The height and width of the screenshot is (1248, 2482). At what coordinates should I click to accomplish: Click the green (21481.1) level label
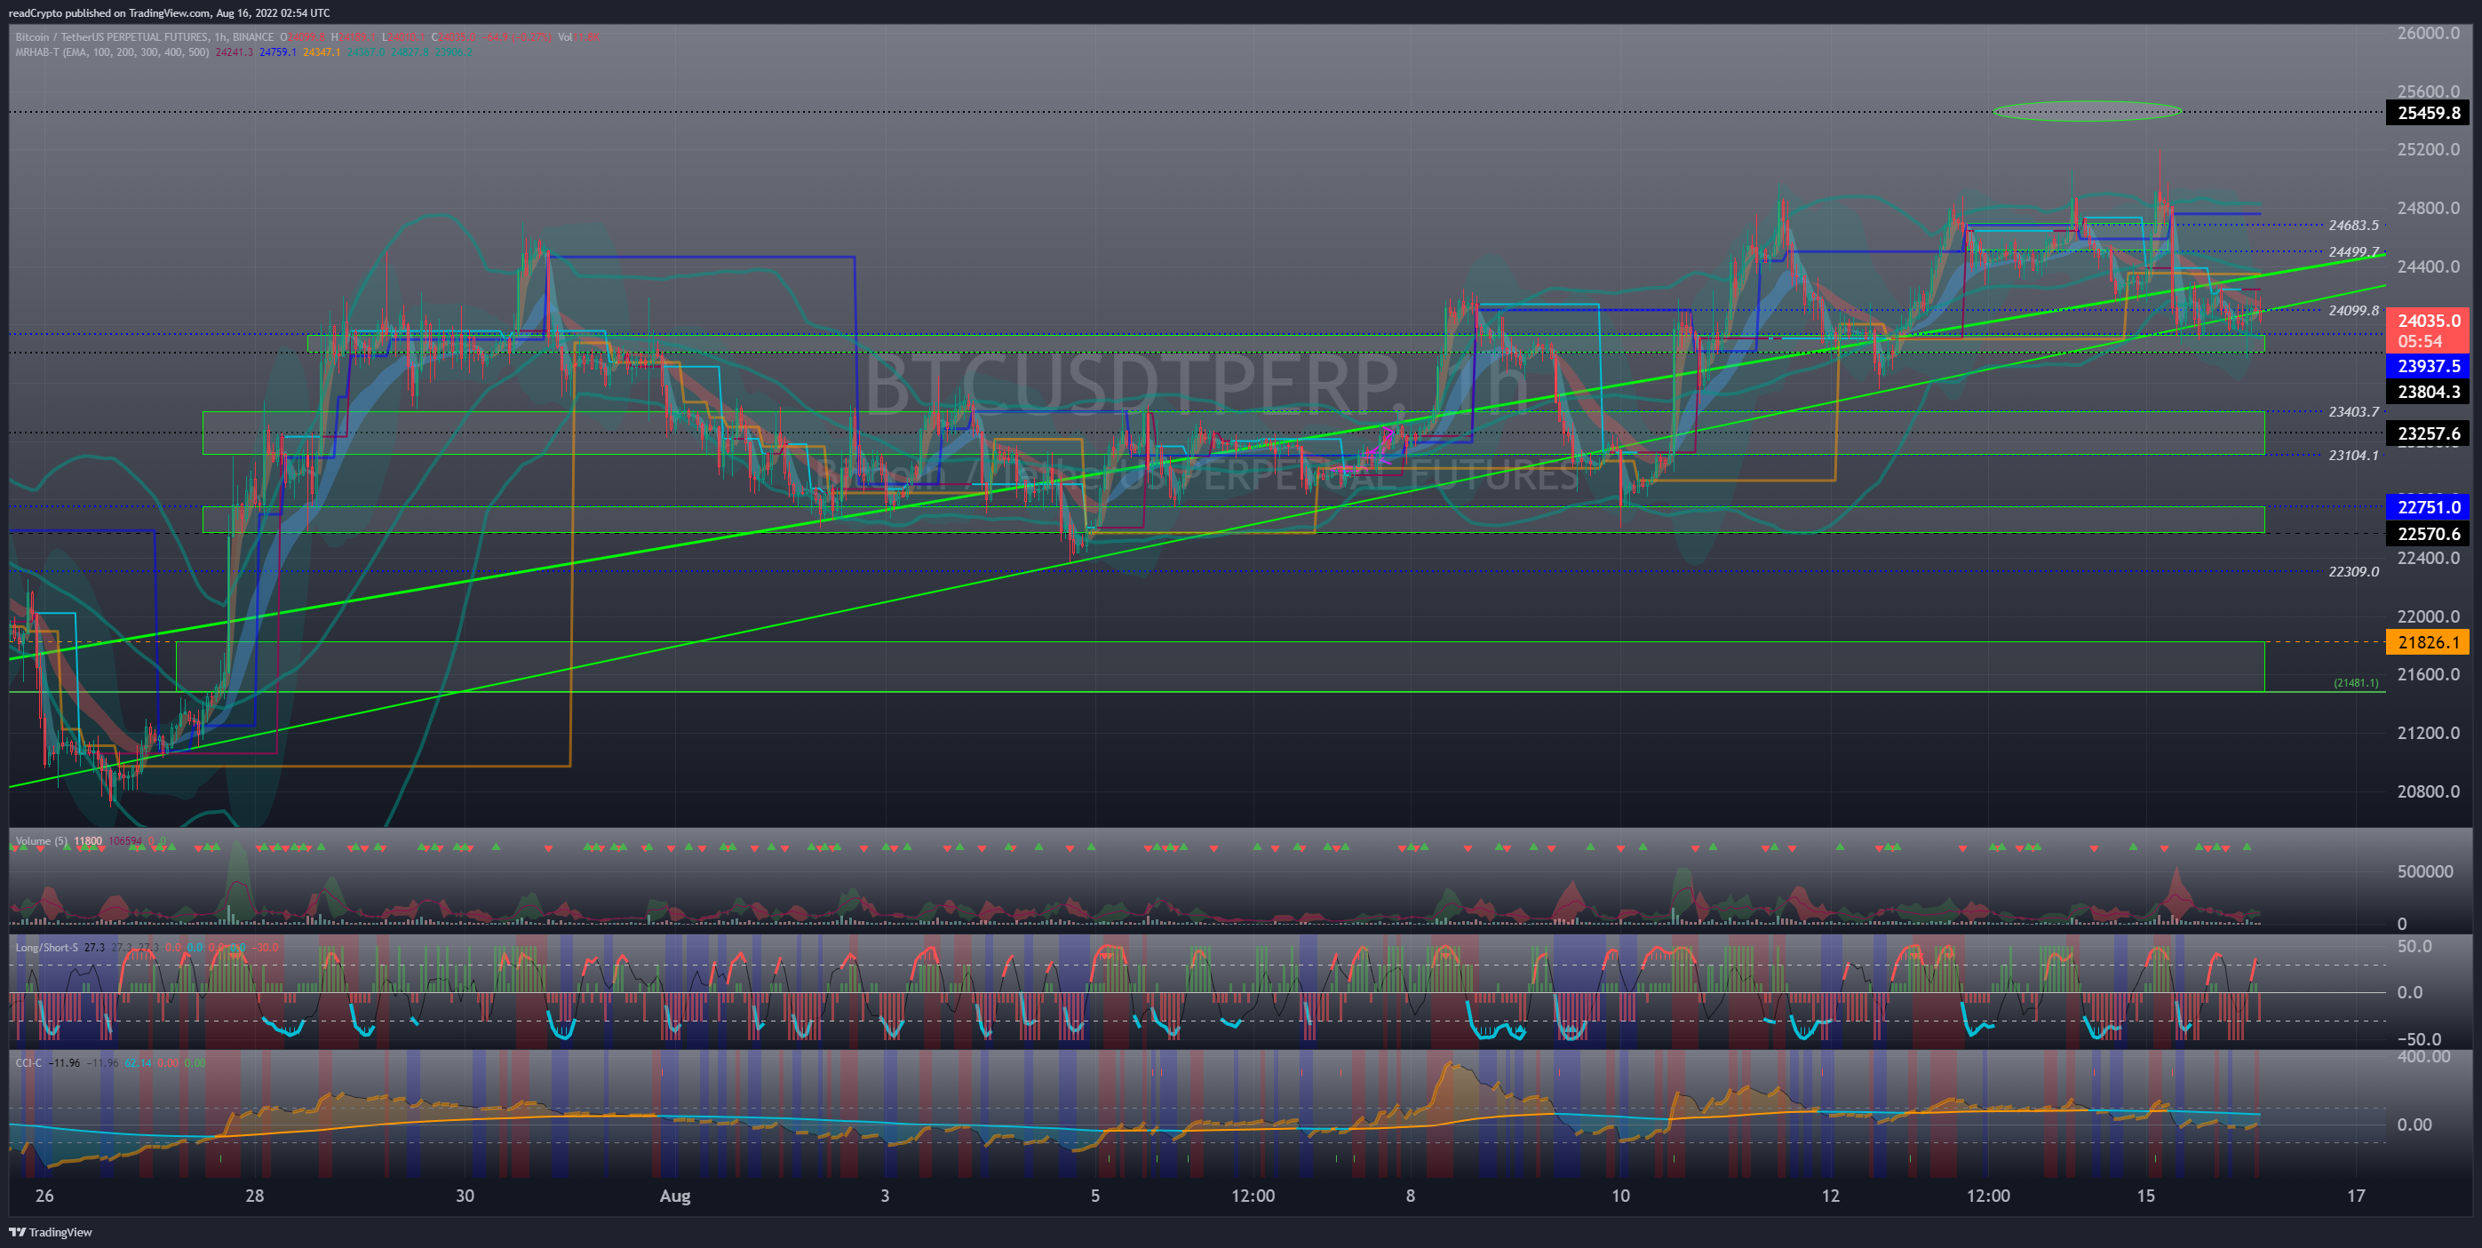(2356, 682)
